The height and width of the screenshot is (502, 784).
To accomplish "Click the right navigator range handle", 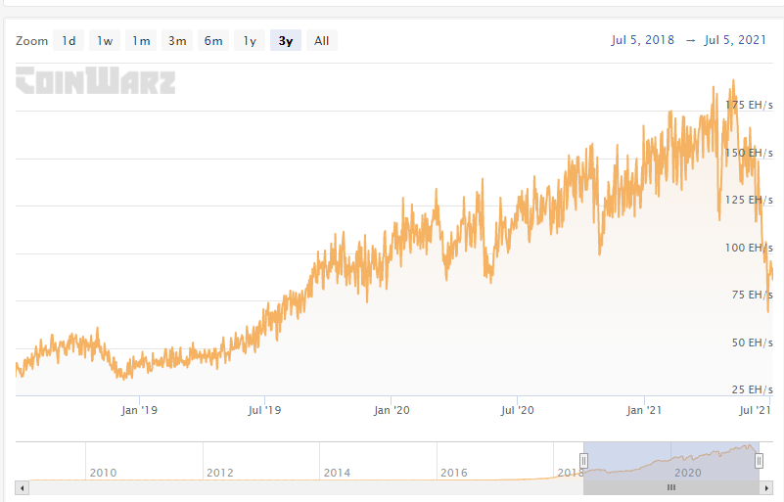I will (759, 461).
